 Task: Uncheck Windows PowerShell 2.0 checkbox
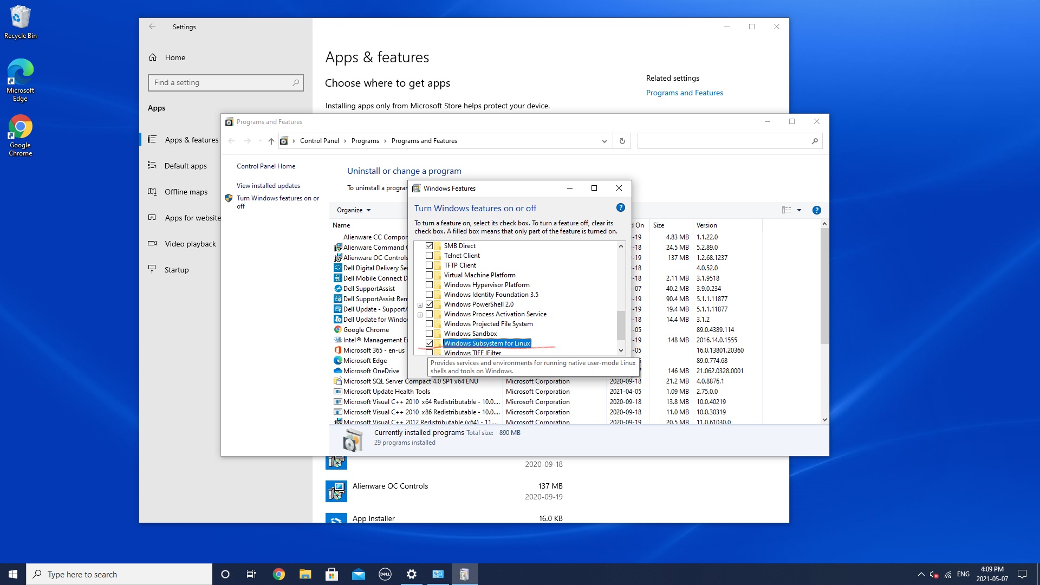pyautogui.click(x=429, y=304)
